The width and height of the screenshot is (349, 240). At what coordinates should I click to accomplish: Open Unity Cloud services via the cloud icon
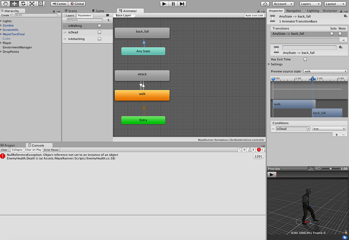(x=265, y=3)
